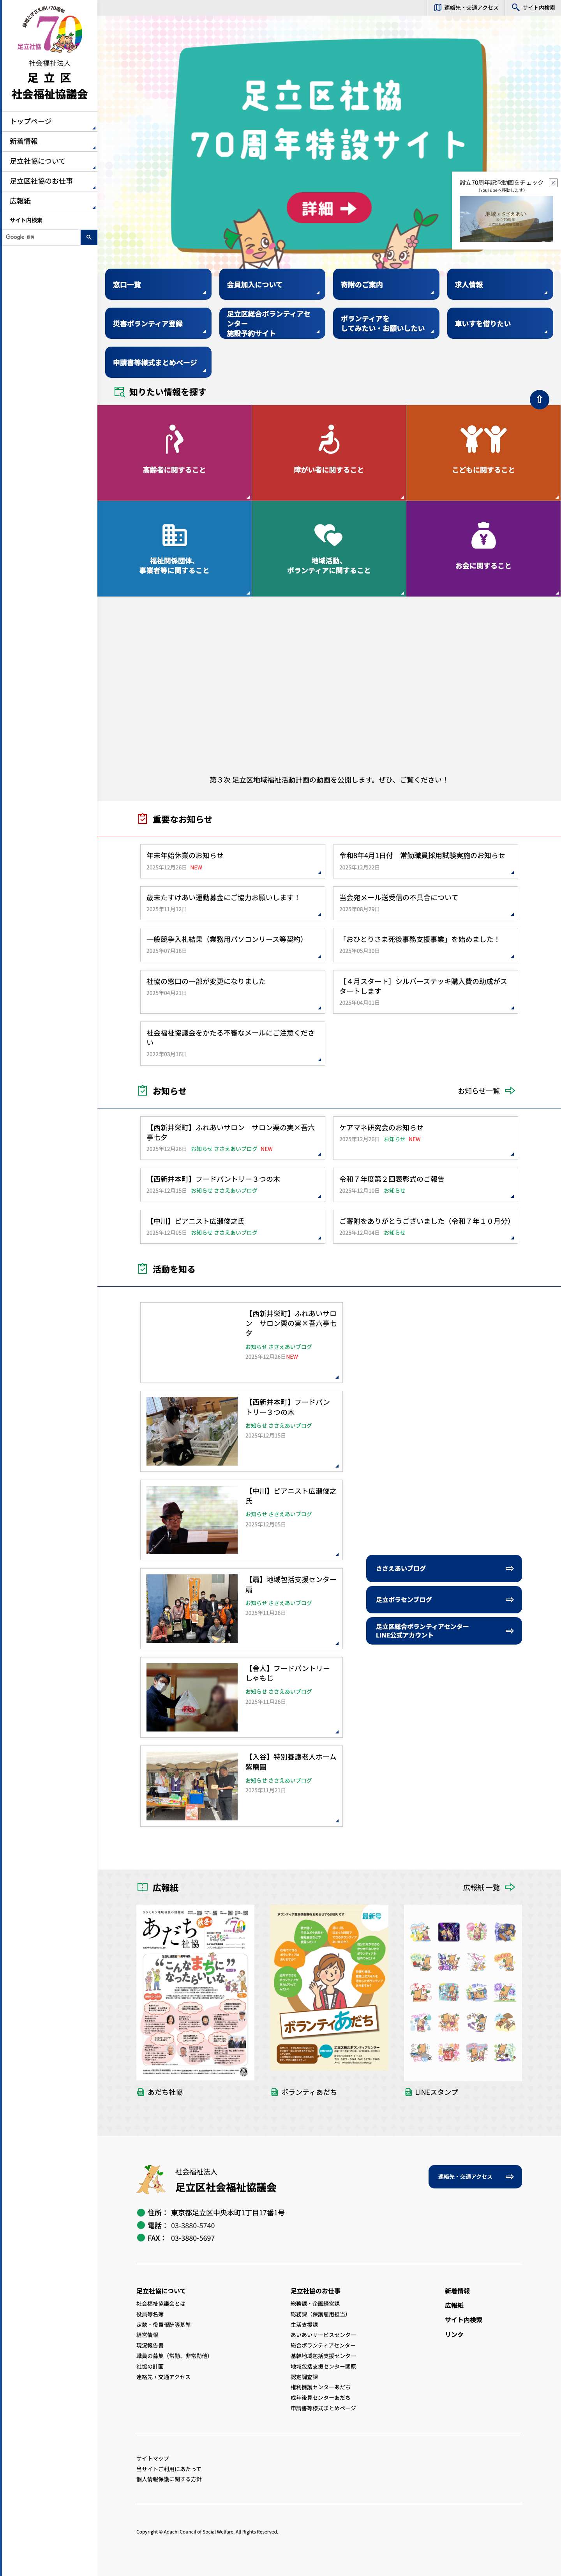Click the footer mascot logo
This screenshot has height=2576, width=561.
(151, 2179)
